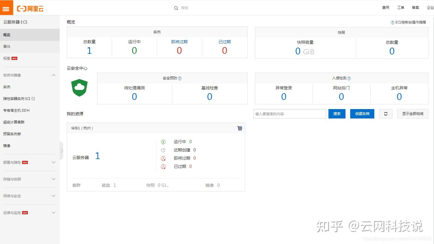Click the external link icon beside 弹性容器实例 ECI
Image resolution: width=434 pixels, height=244 pixels.
33,99
